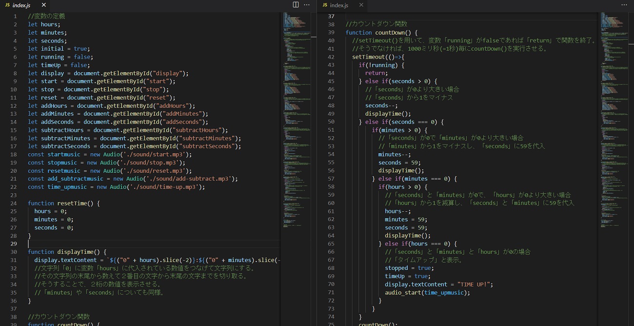This screenshot has width=634, height=326.
Task: Click setTimeout call on line 42
Action: pos(368,57)
